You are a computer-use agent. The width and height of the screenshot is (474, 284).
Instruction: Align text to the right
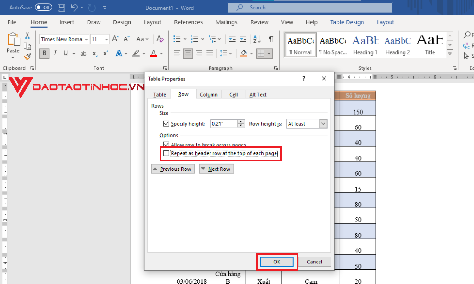click(x=199, y=53)
